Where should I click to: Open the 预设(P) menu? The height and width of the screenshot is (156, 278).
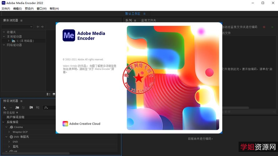click(29, 8)
